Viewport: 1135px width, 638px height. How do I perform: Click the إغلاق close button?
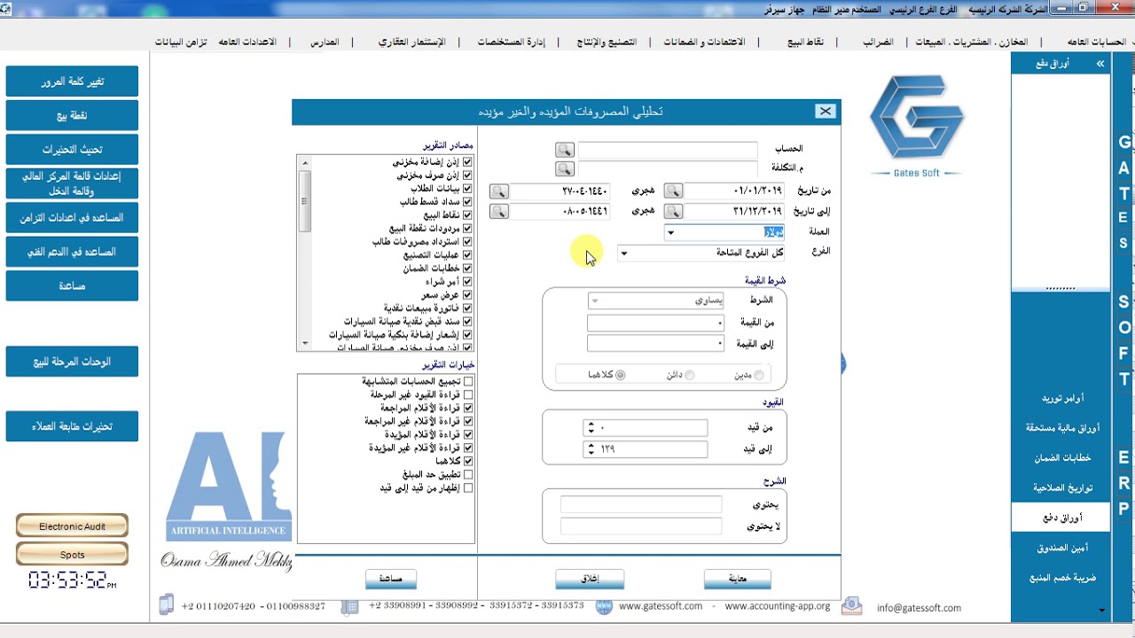click(590, 579)
